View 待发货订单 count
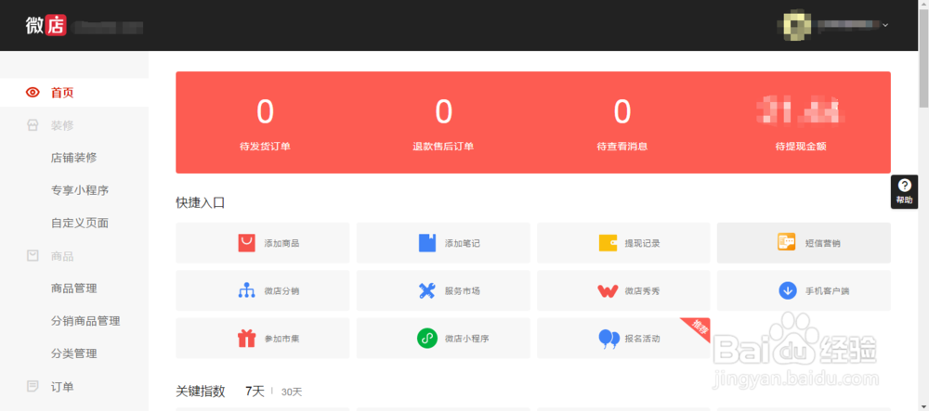Viewport: 929px width, 411px height. pyautogui.click(x=265, y=111)
